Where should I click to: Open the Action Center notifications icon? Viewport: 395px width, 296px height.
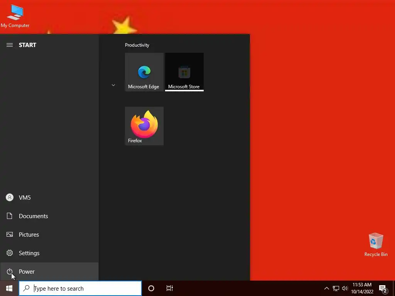tap(383, 289)
